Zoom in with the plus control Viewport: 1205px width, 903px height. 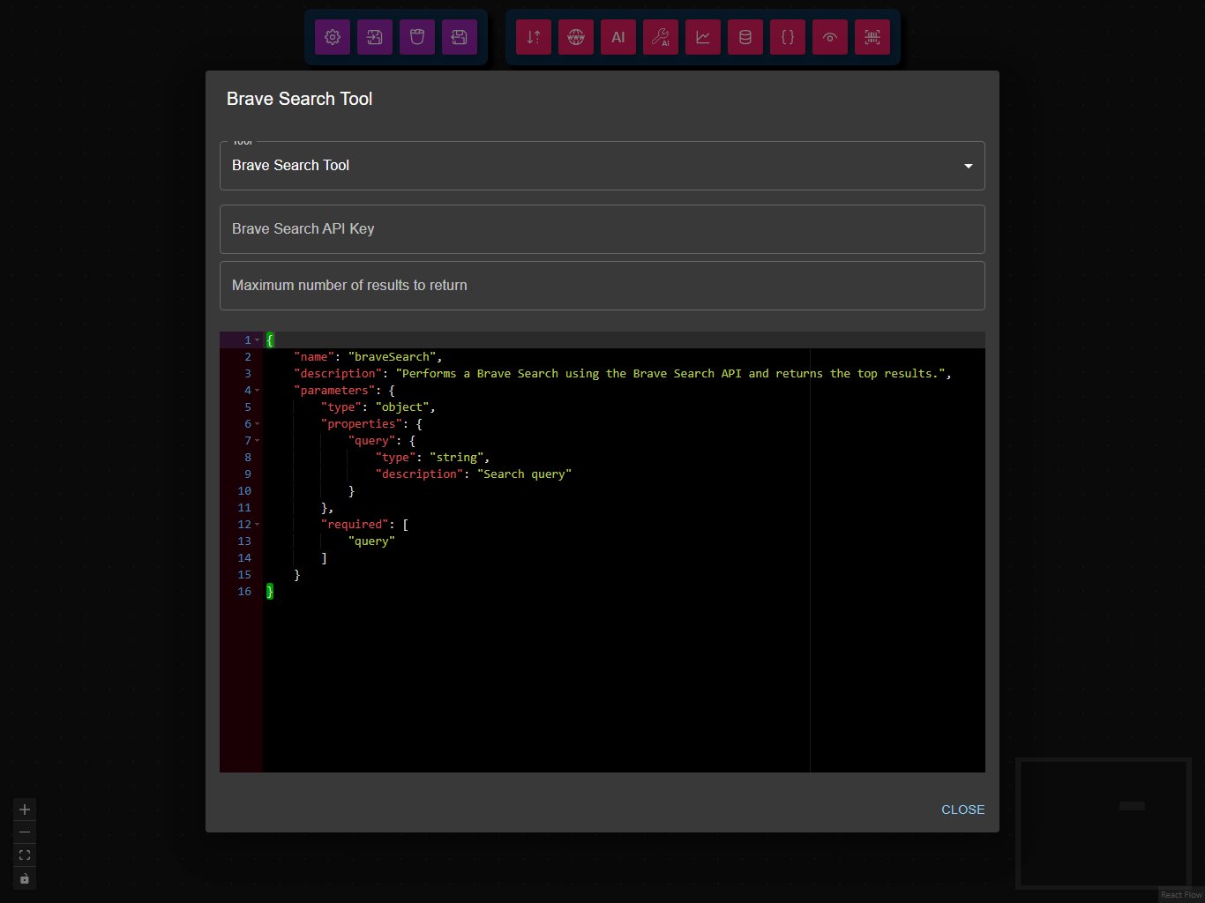[x=25, y=810]
